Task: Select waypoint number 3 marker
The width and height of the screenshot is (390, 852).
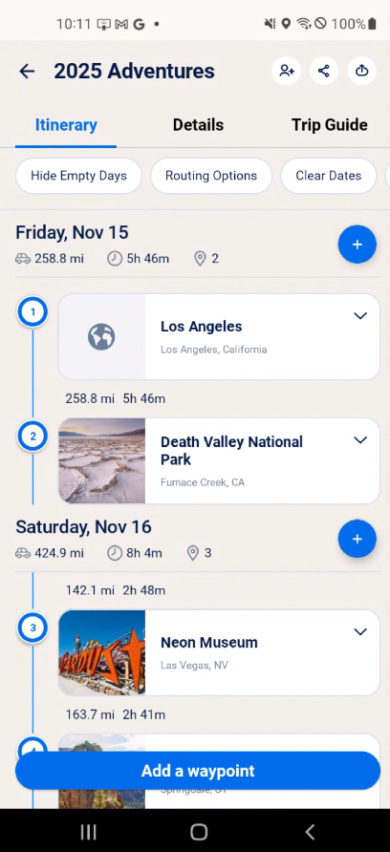Action: click(32, 628)
